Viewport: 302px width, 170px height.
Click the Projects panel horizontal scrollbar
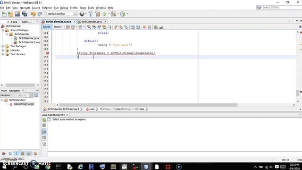click(20, 85)
